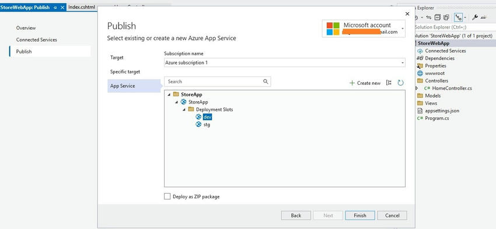
Task: Collapse the Deployment Slots node
Action: [x=184, y=110]
